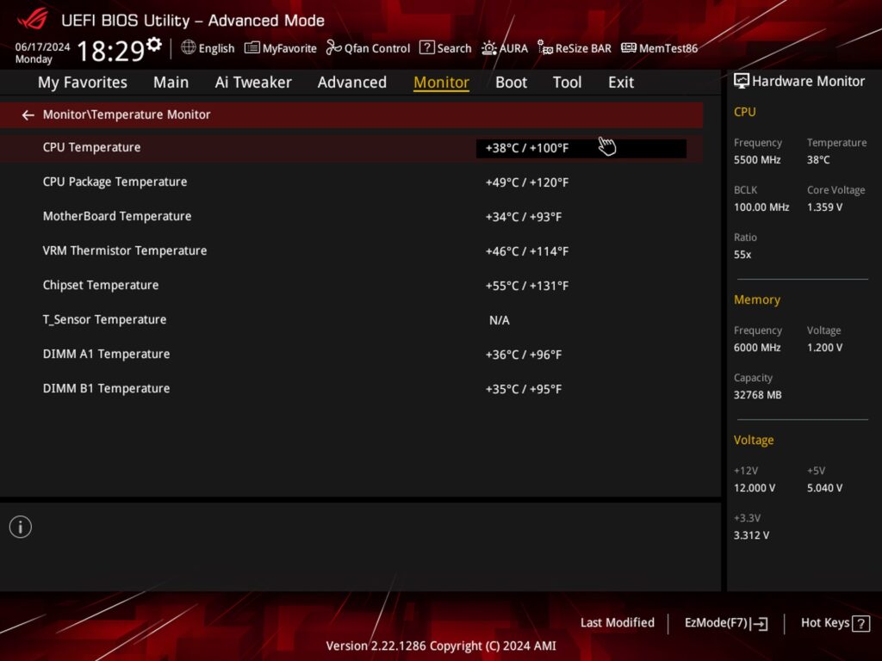Image resolution: width=882 pixels, height=661 pixels.
Task: Open AURA lighting icon
Action: pos(489,48)
